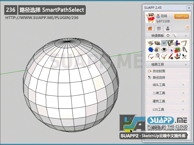Click the 在线 online status icon
The height and width of the screenshot is (145, 194).
coord(158,16)
